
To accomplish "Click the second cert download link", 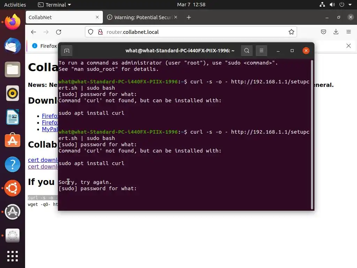I will [43, 166].
